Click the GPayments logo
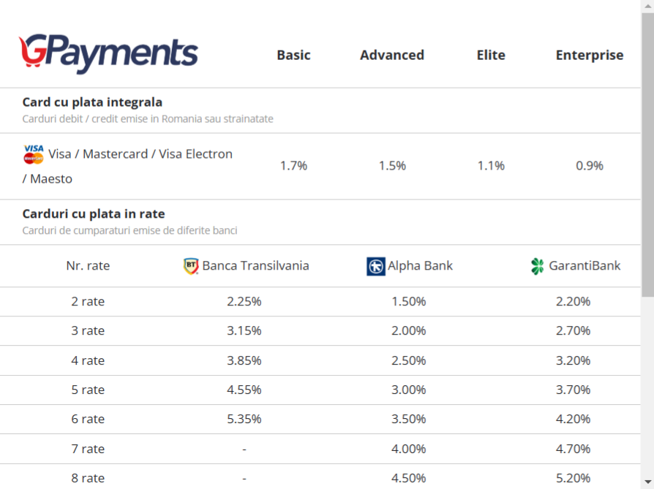654x489 pixels. click(108, 54)
